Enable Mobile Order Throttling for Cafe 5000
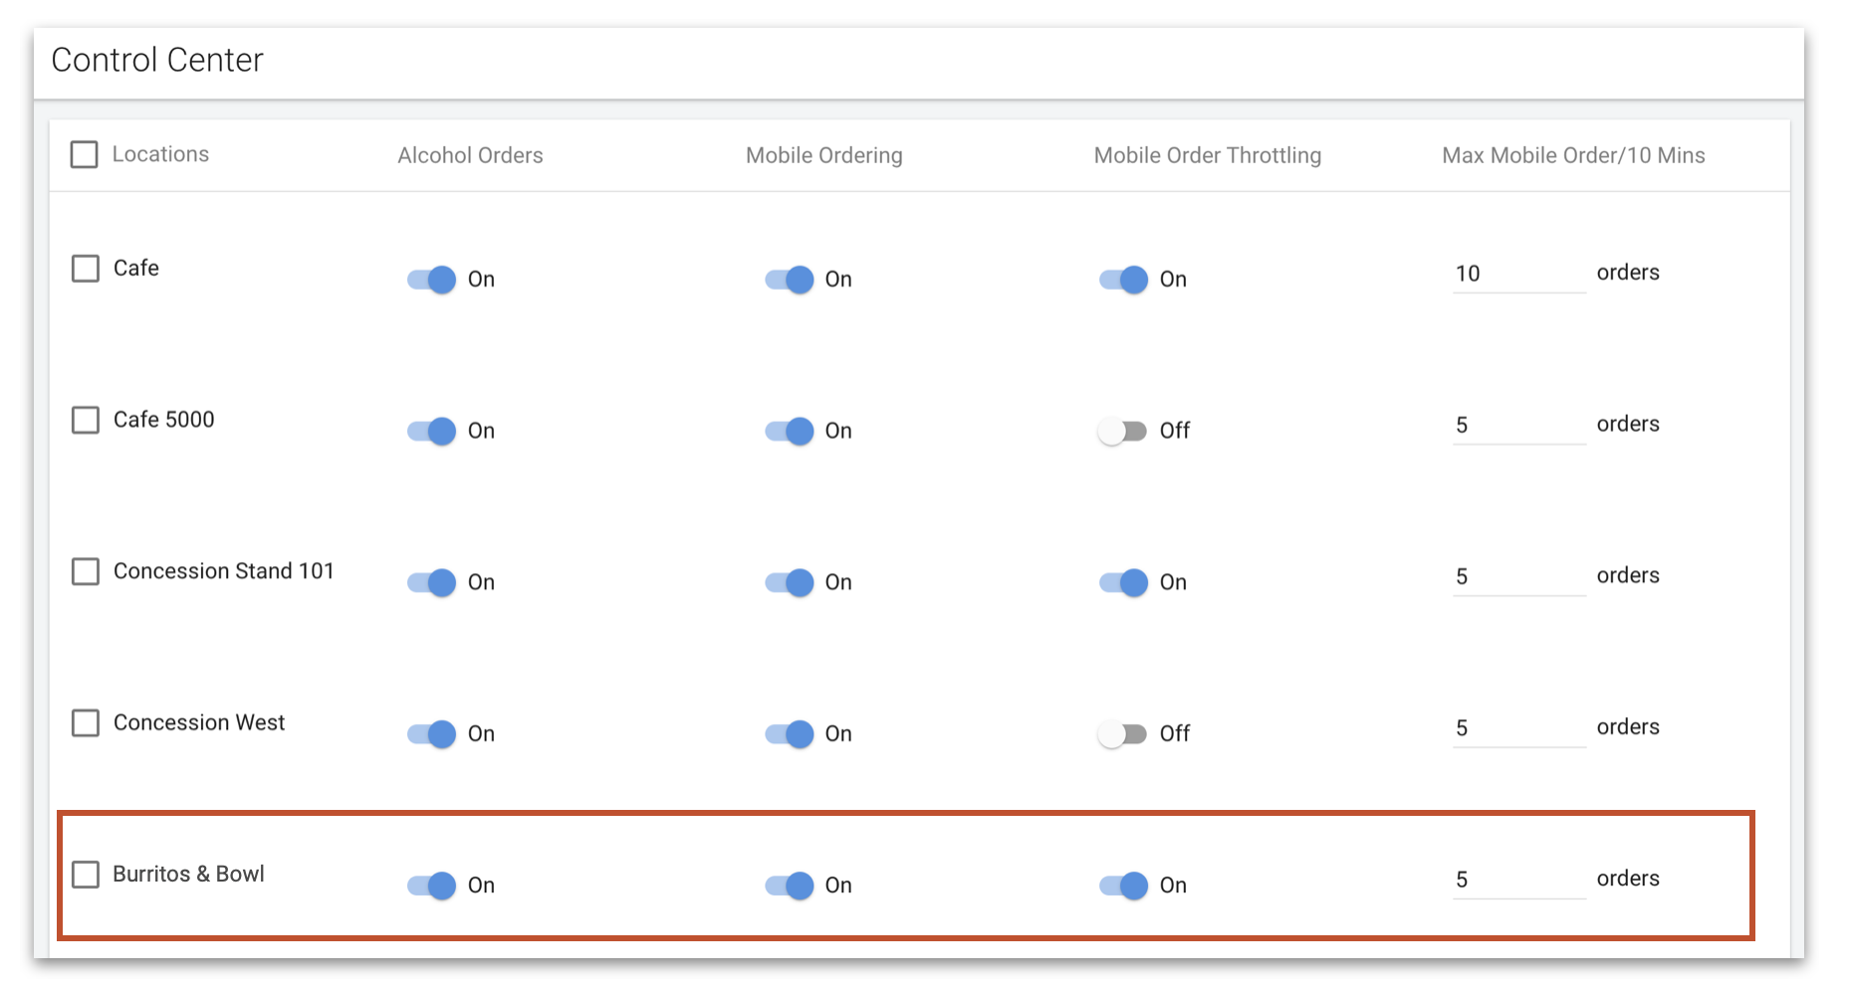Viewport: 1850px width, 989px height. click(x=1122, y=431)
